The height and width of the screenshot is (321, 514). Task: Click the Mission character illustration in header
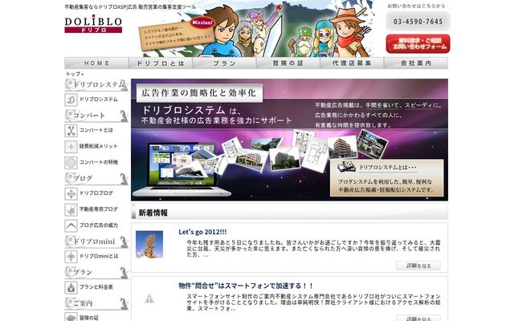click(255, 29)
